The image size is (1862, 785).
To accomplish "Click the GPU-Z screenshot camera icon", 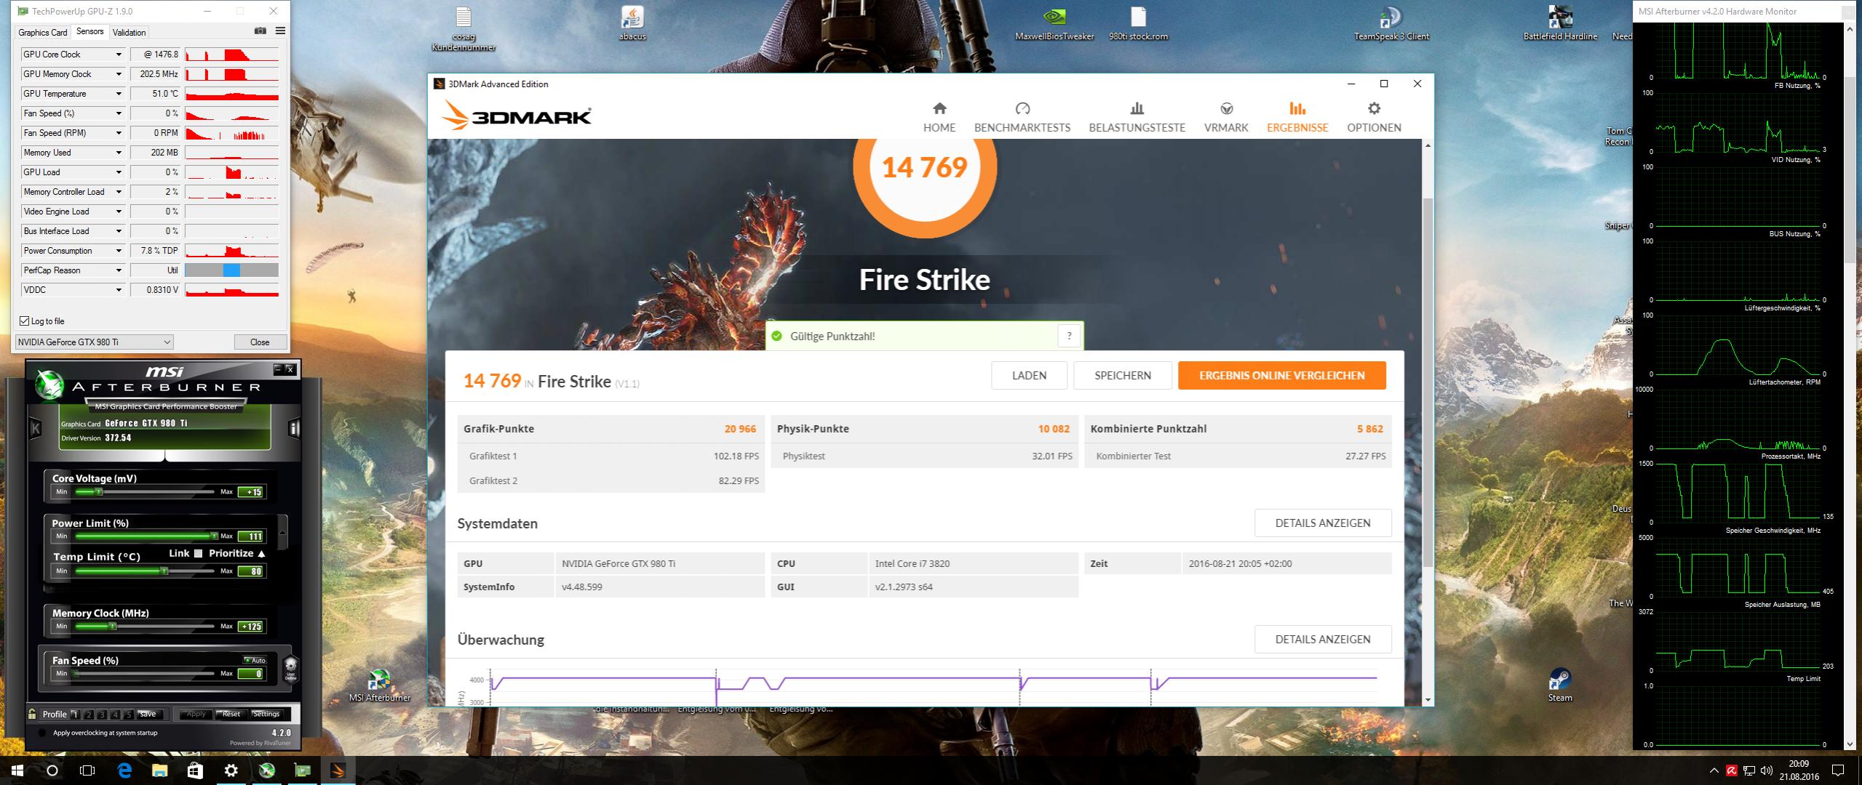I will pos(260,31).
